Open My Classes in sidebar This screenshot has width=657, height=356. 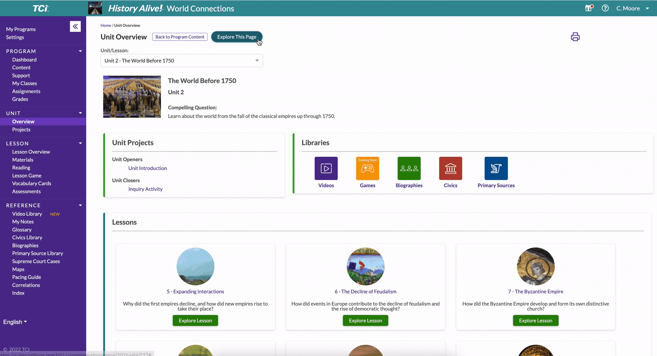[x=24, y=83]
